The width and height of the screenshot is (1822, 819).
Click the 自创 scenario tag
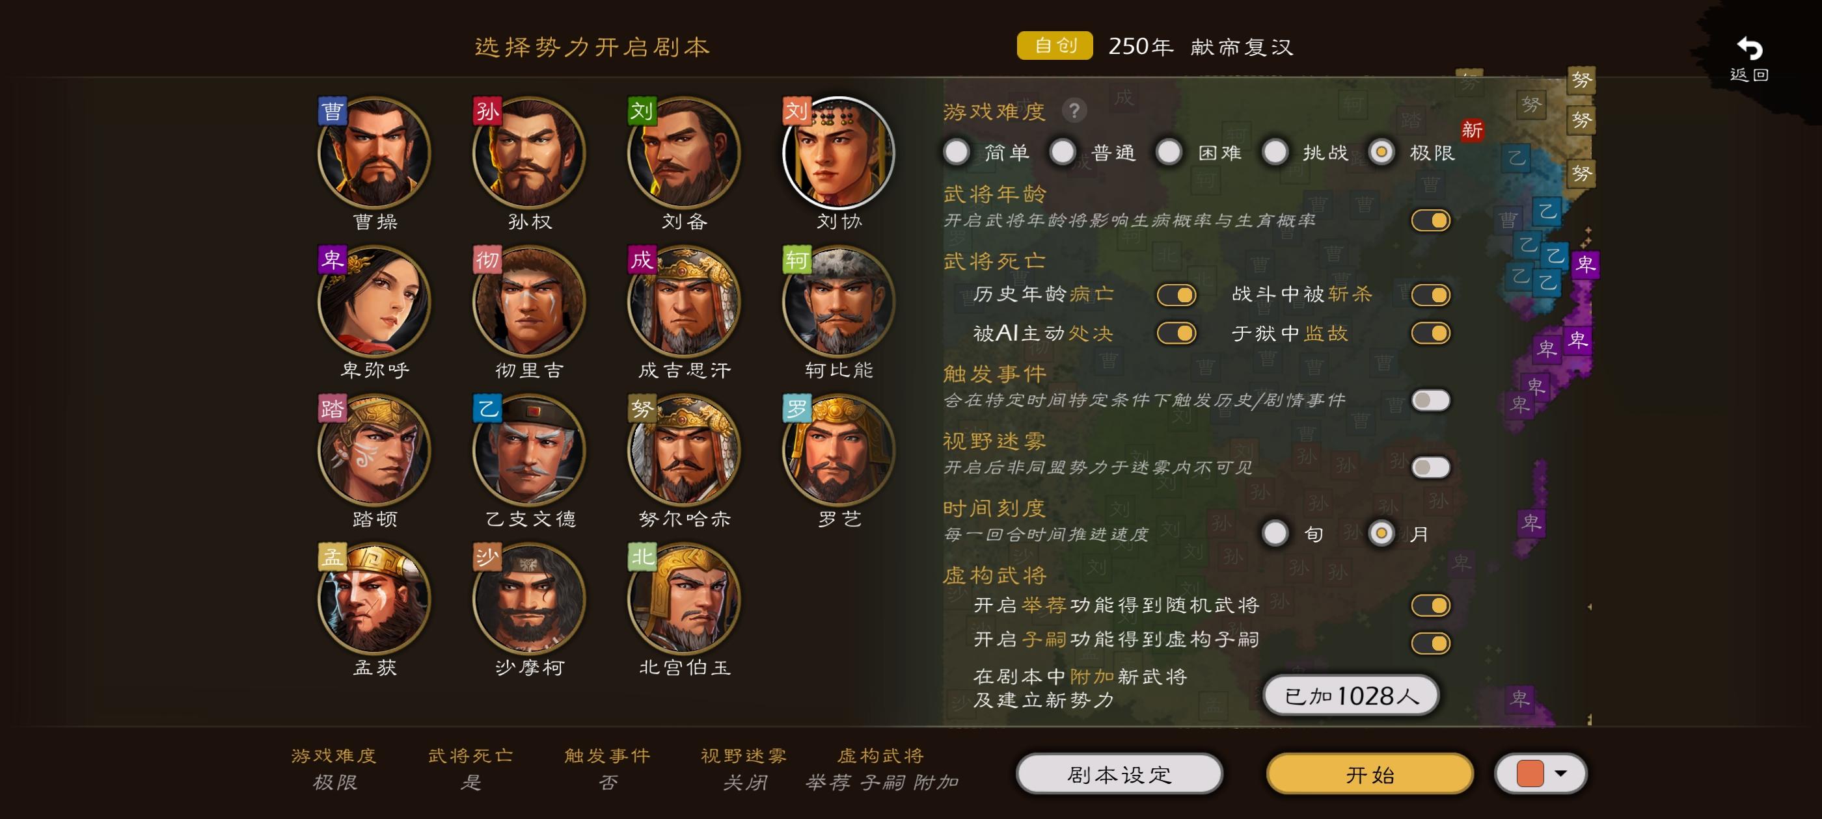pos(1055,46)
